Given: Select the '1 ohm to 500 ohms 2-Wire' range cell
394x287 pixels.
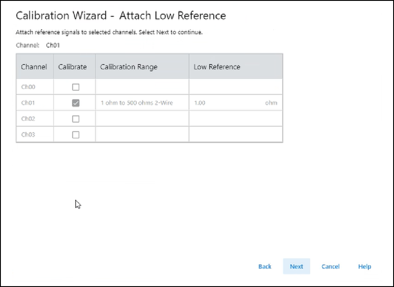Looking at the screenshot, I should 136,103.
